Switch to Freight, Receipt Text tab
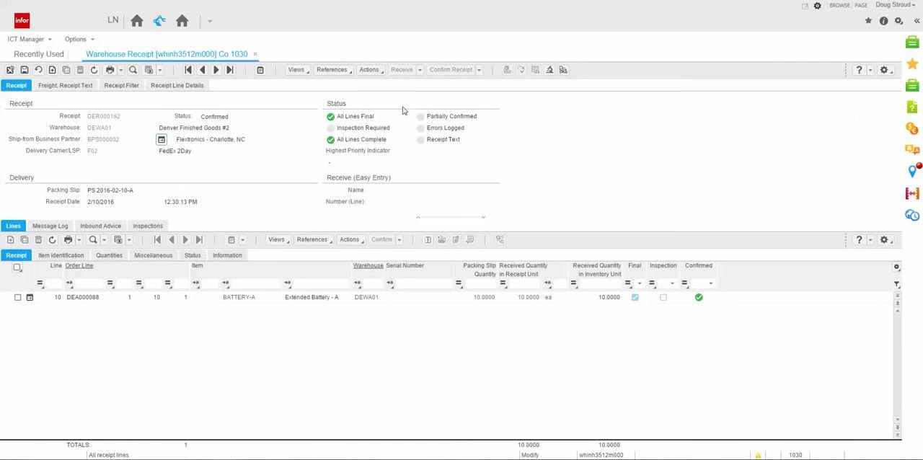The image size is (923, 460). (65, 85)
